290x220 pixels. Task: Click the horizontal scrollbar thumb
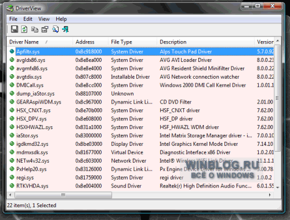click(63, 195)
